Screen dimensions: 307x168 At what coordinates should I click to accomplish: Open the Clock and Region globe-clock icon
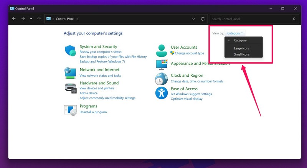click(x=162, y=79)
